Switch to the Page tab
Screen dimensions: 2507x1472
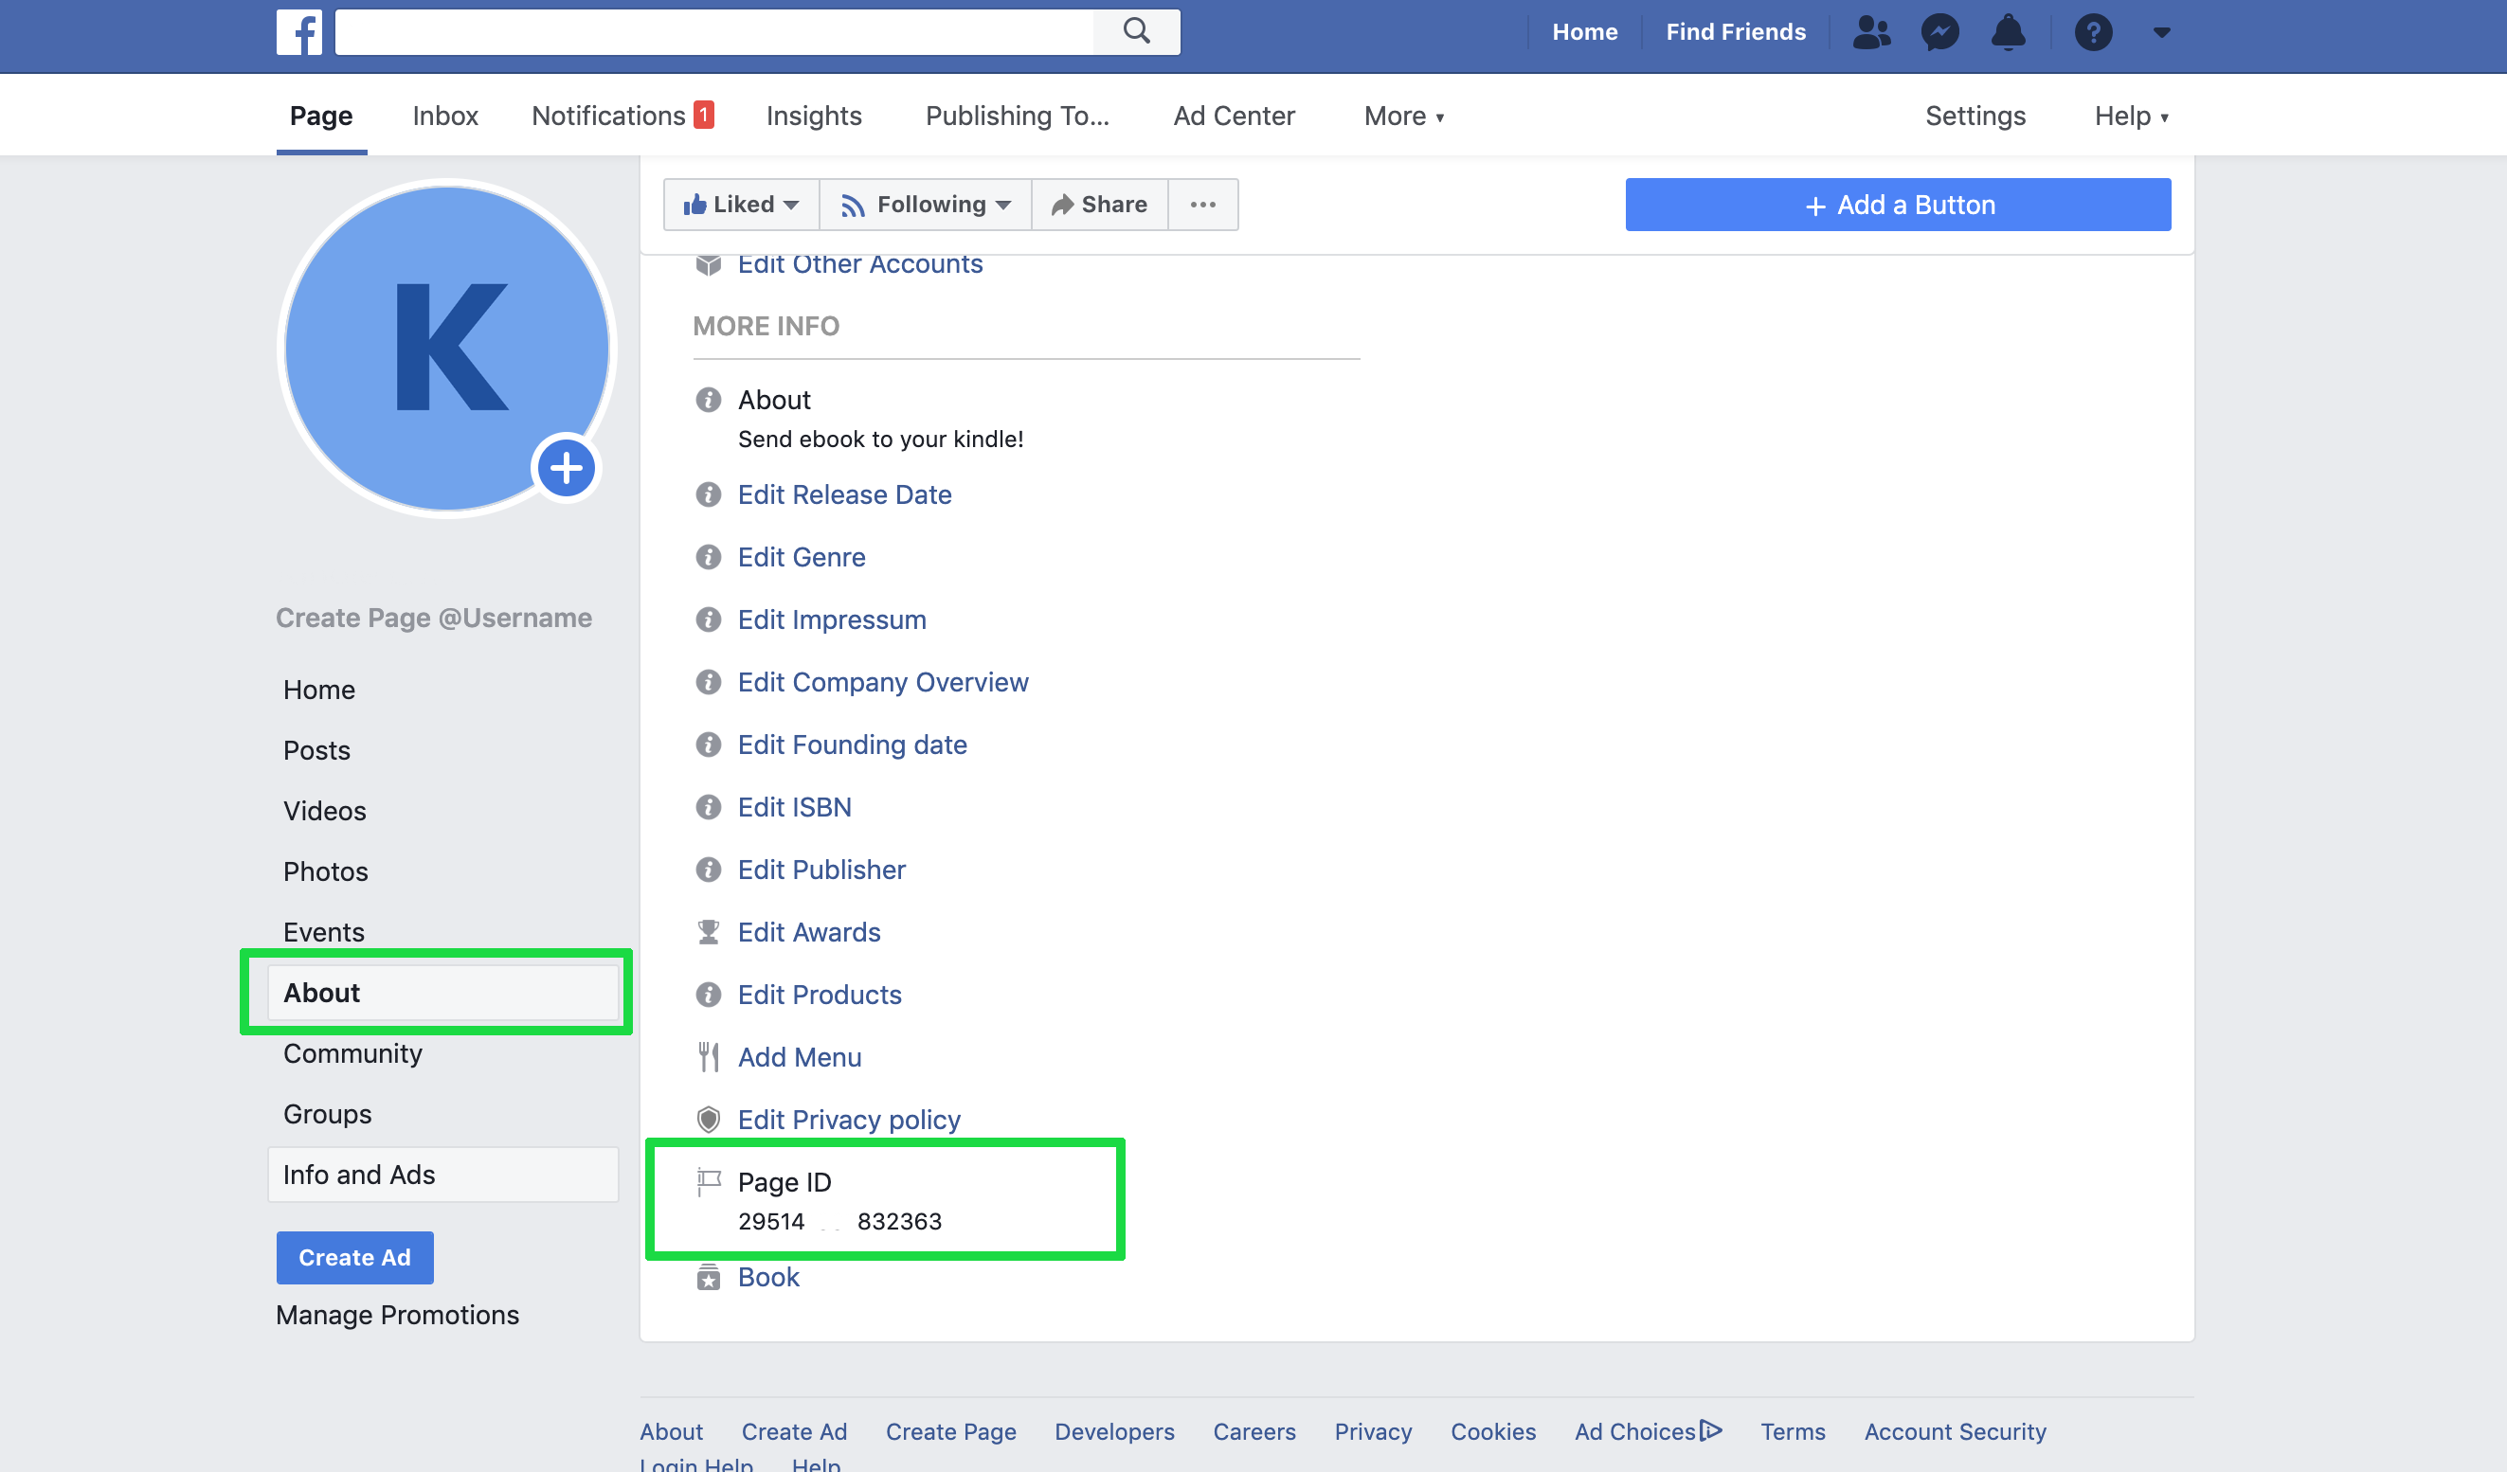click(x=321, y=117)
